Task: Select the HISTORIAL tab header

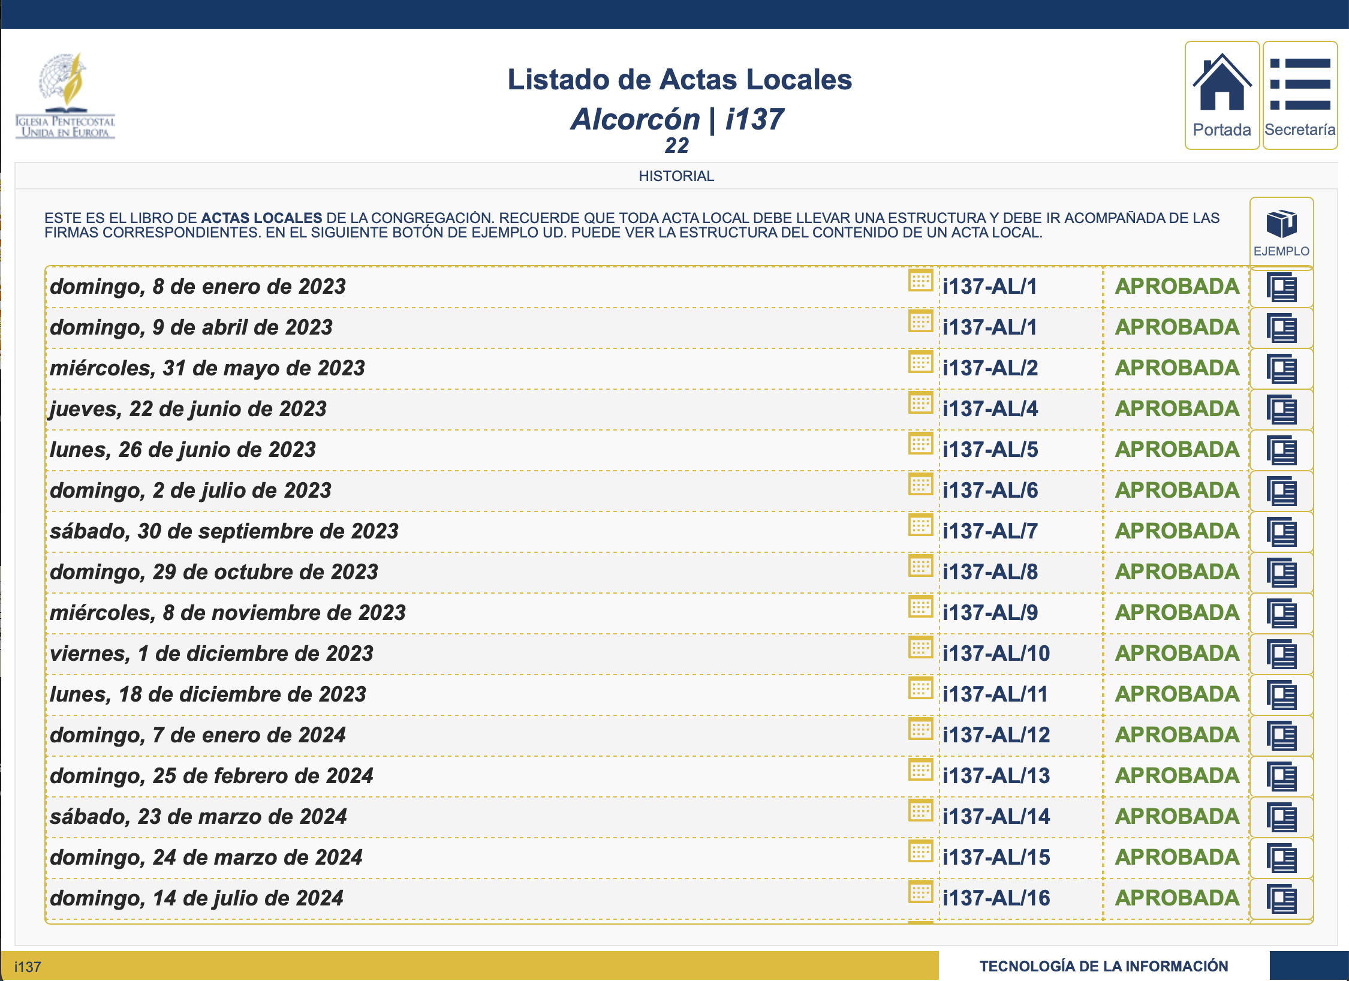Action: [676, 176]
